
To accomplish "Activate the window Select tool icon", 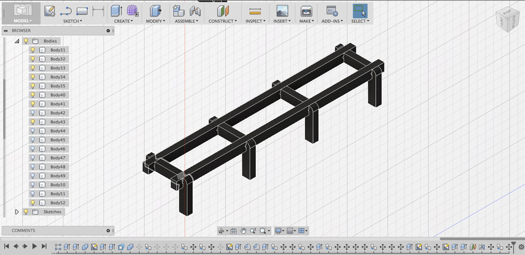I will [x=360, y=11].
